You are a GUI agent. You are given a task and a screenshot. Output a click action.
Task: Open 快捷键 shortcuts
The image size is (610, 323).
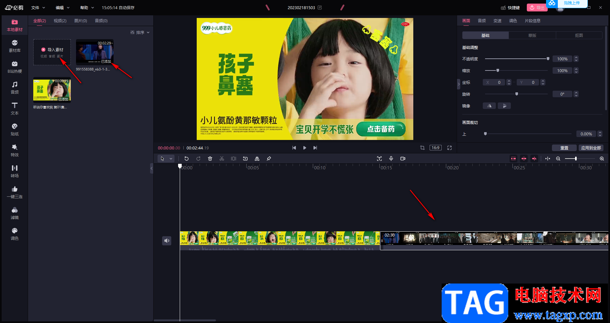[511, 8]
